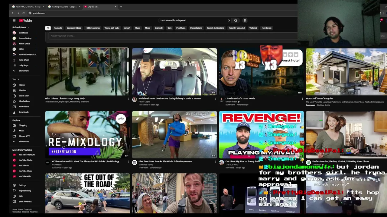Image resolution: width=387 pixels, height=217 pixels.
Task: Open the YouTube hamburger guide menu
Action: [14, 20]
